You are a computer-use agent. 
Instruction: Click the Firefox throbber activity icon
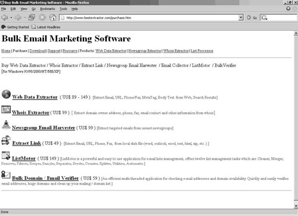(x=288, y=8)
